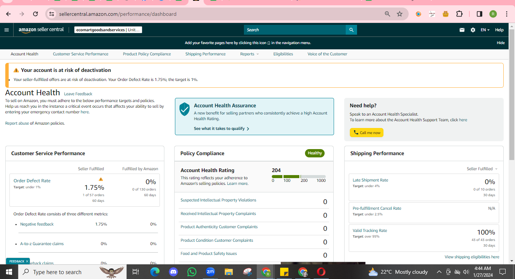Image resolution: width=515 pixels, height=279 pixels.
Task: Open the weather widget showing 22°C
Action: (x=398, y=272)
